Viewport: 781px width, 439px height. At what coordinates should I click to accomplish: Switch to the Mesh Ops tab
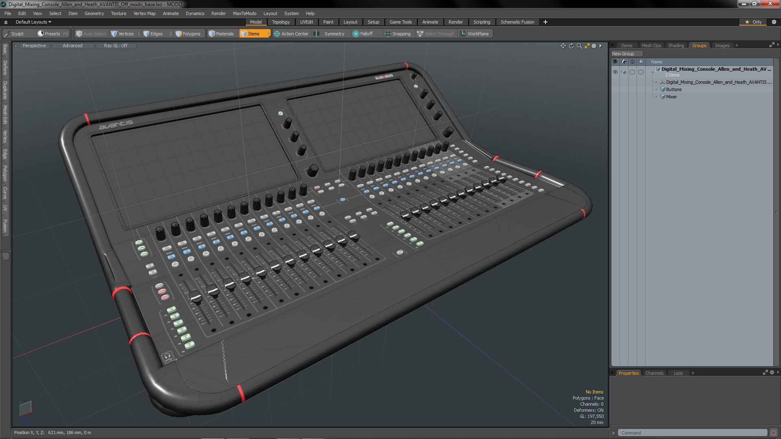click(x=651, y=46)
